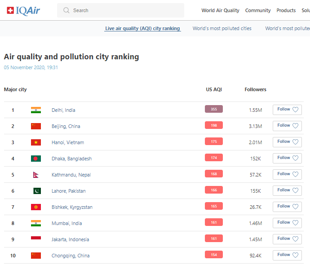Click into the Search input field

tap(126, 10)
